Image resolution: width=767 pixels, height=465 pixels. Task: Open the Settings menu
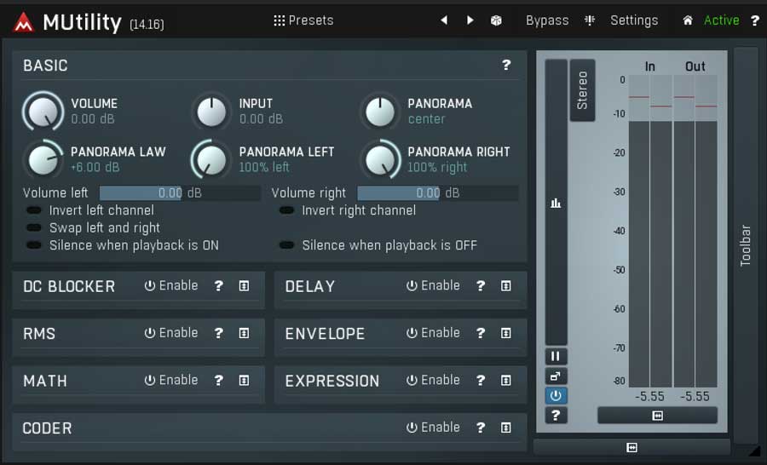click(634, 20)
